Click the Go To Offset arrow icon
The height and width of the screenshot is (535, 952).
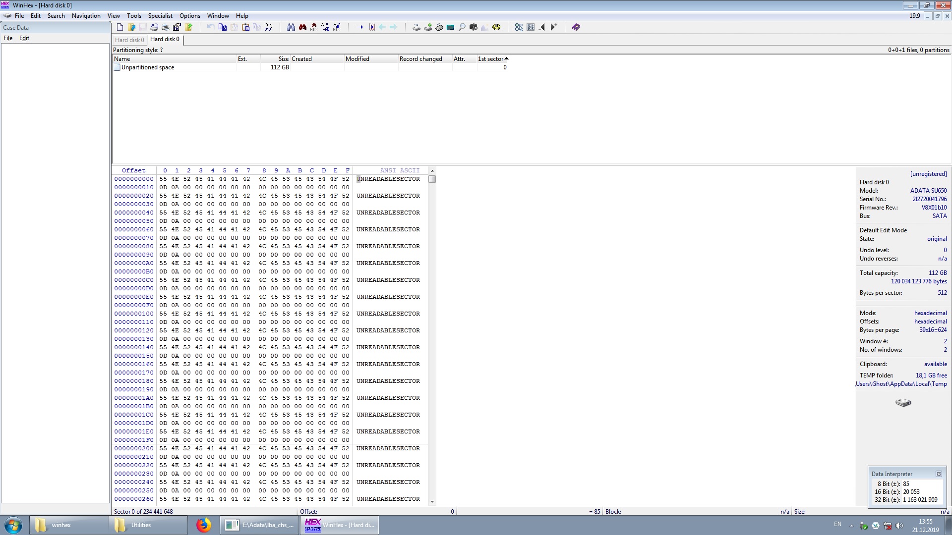pos(359,27)
